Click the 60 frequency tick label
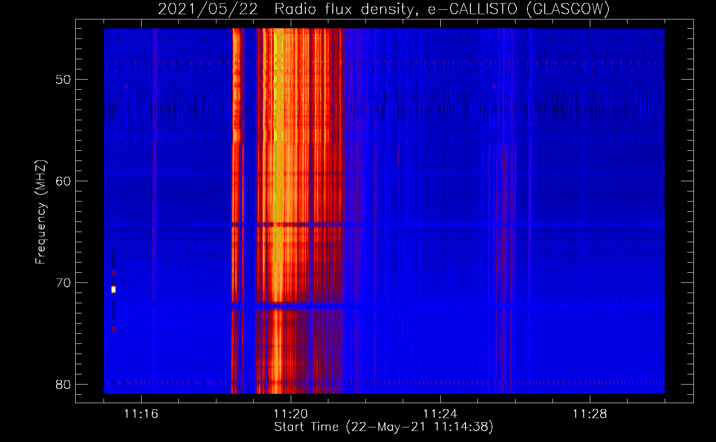The height and width of the screenshot is (442, 716). coord(63,181)
